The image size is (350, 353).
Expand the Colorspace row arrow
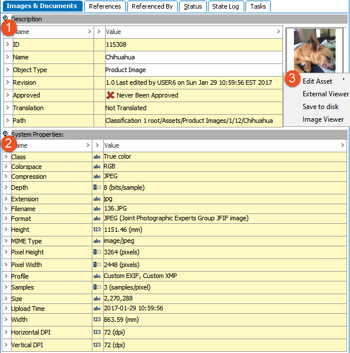tap(6, 167)
